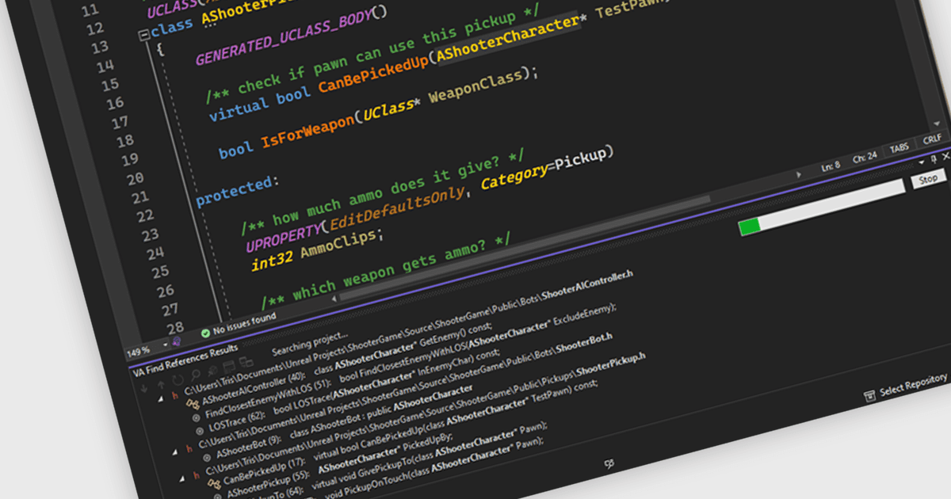Viewport: 951px width, 499px height.
Task: Click line number 20 in the gutter
Action: click(135, 178)
